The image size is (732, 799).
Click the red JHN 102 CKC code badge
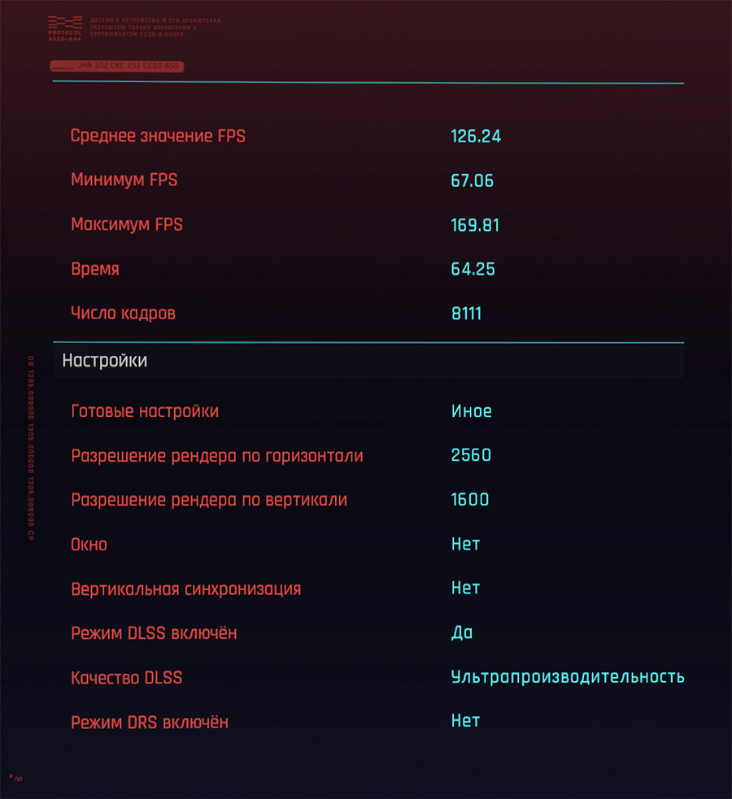click(117, 66)
